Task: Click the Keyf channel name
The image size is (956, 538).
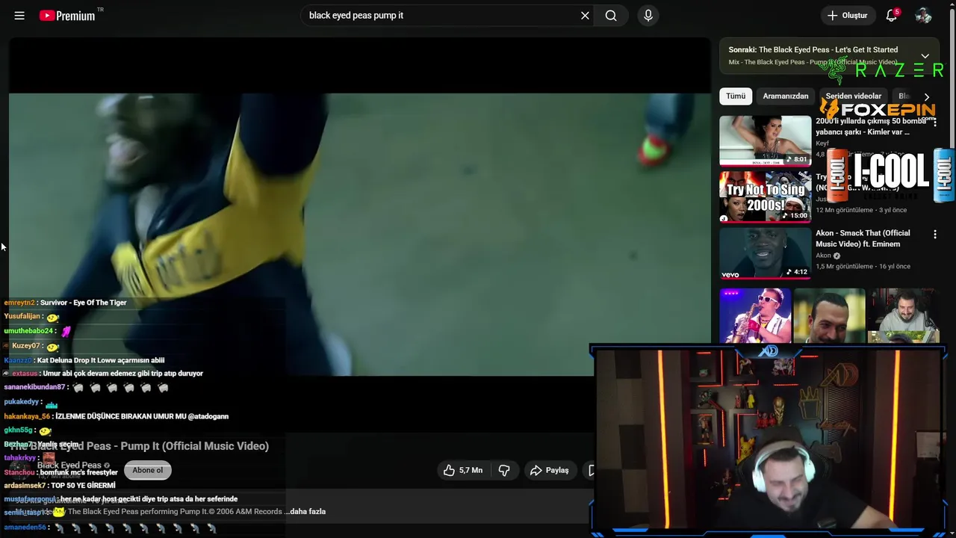Action: point(822,143)
